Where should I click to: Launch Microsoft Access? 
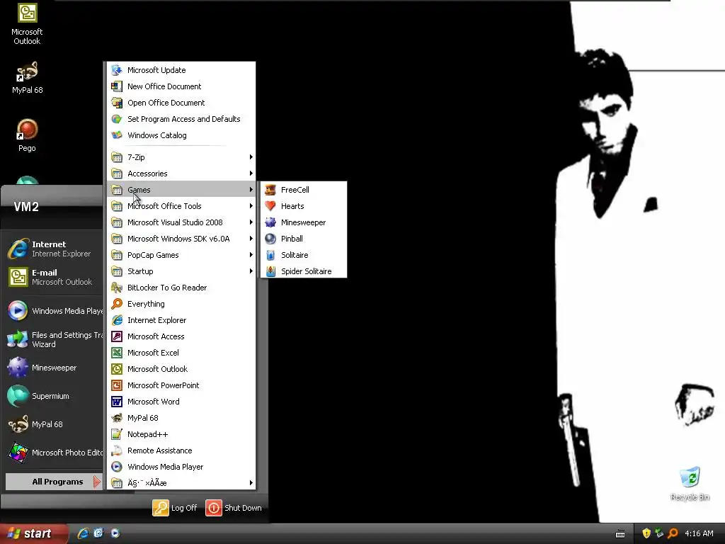point(181,336)
